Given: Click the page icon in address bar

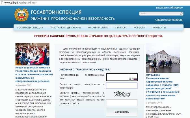Looking at the screenshot, I should point(2,3).
